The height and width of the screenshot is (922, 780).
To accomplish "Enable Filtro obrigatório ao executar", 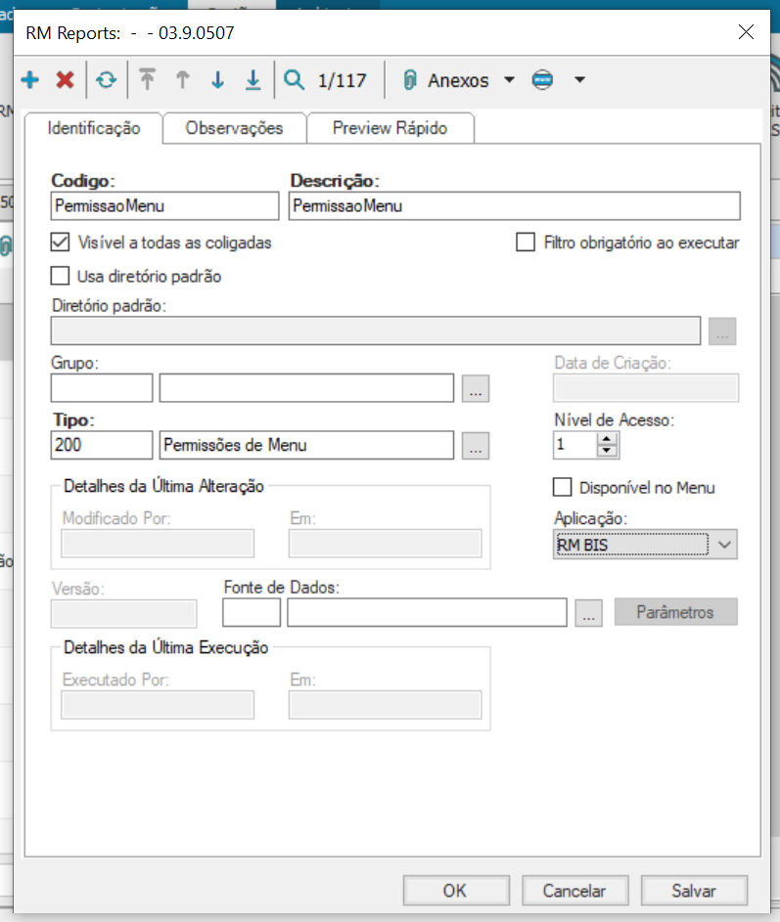I will [526, 242].
